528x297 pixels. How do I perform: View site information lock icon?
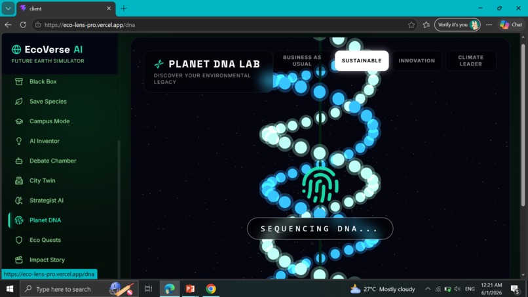click(38, 25)
